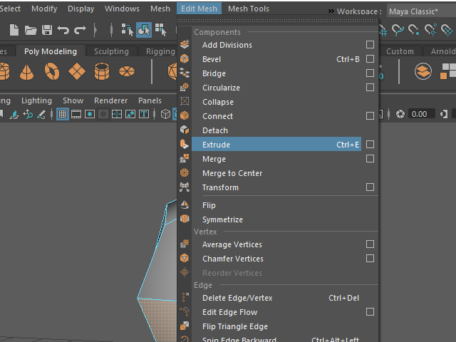Click the Save Scene floppy disk icon
The height and width of the screenshot is (342, 456).
tap(46, 30)
